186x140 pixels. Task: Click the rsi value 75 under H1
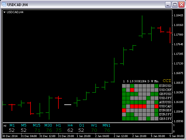59,130
